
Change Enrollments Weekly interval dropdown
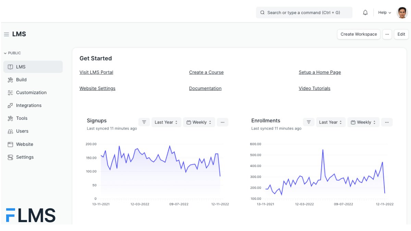coord(363,122)
